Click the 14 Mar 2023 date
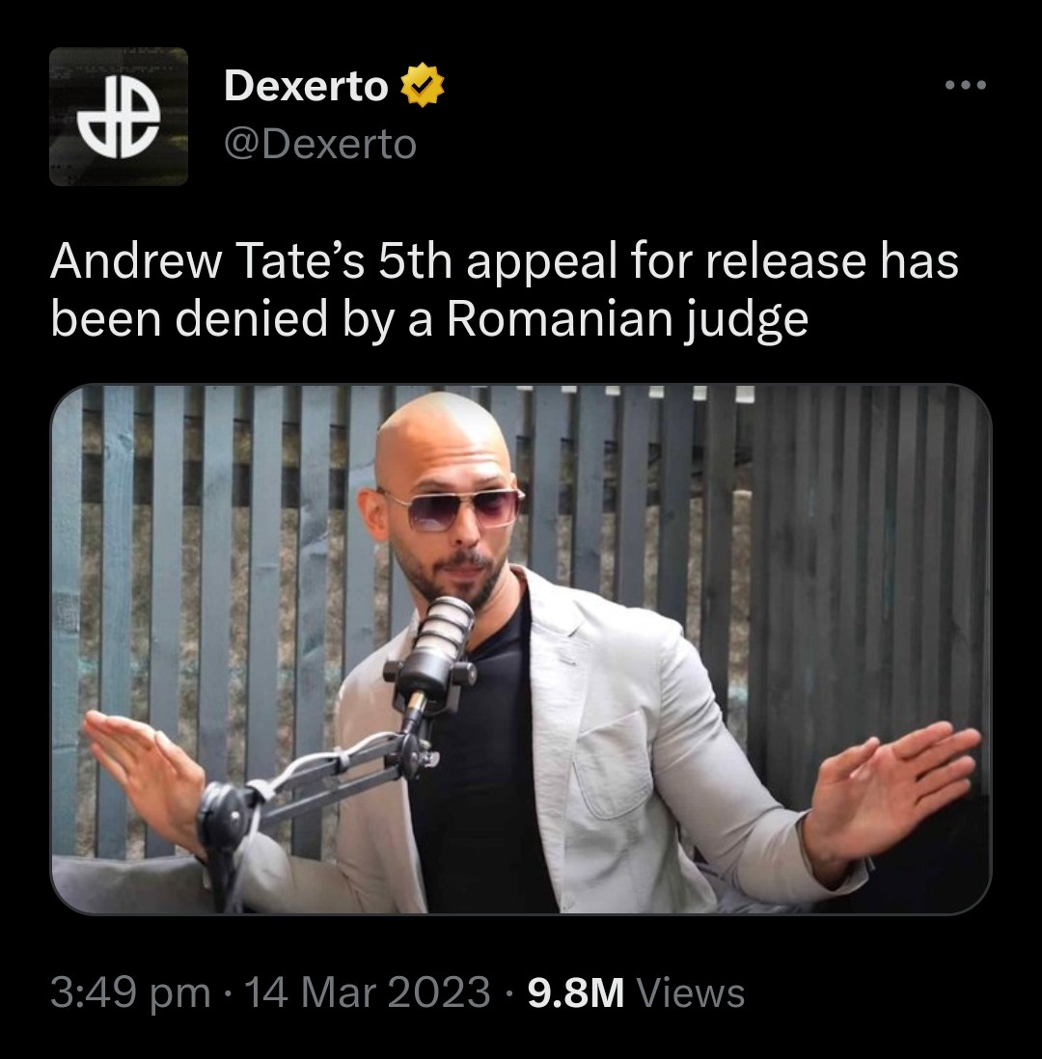Viewport: 1042px width, 1059px height. click(368, 992)
